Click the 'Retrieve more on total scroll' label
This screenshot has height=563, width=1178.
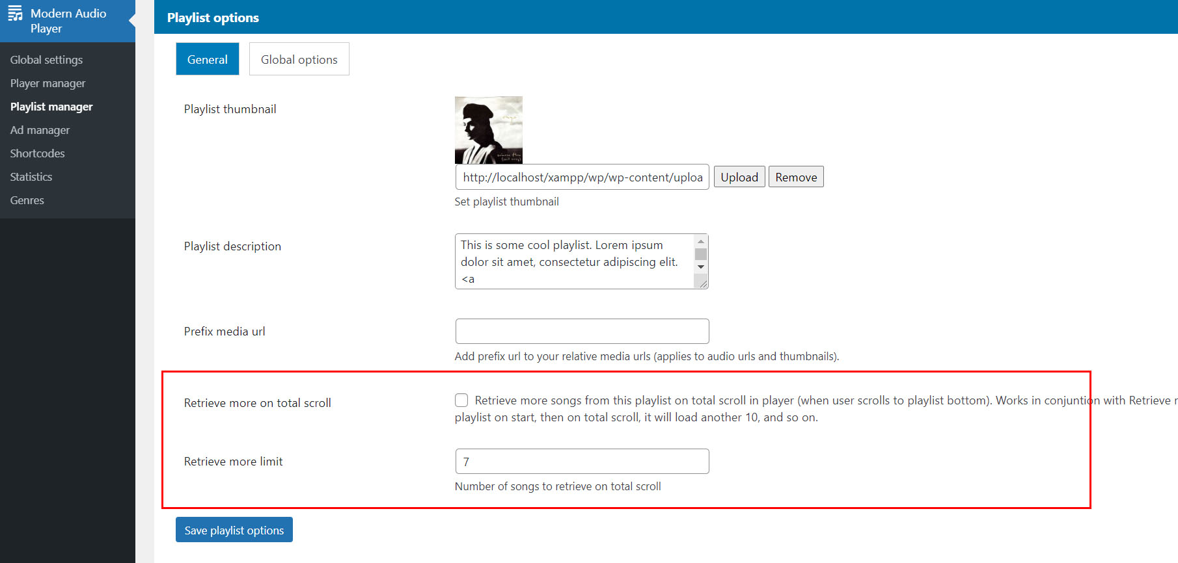(x=257, y=403)
